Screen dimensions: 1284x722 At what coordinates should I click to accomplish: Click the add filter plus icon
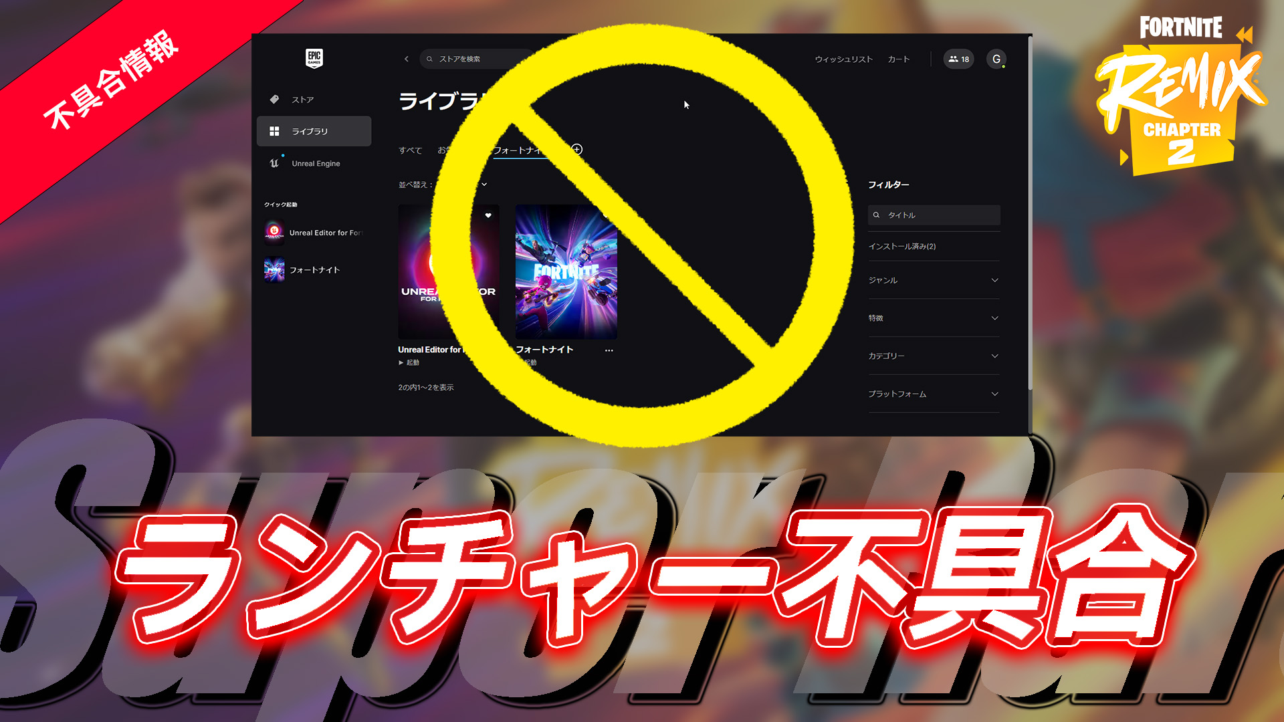click(579, 149)
